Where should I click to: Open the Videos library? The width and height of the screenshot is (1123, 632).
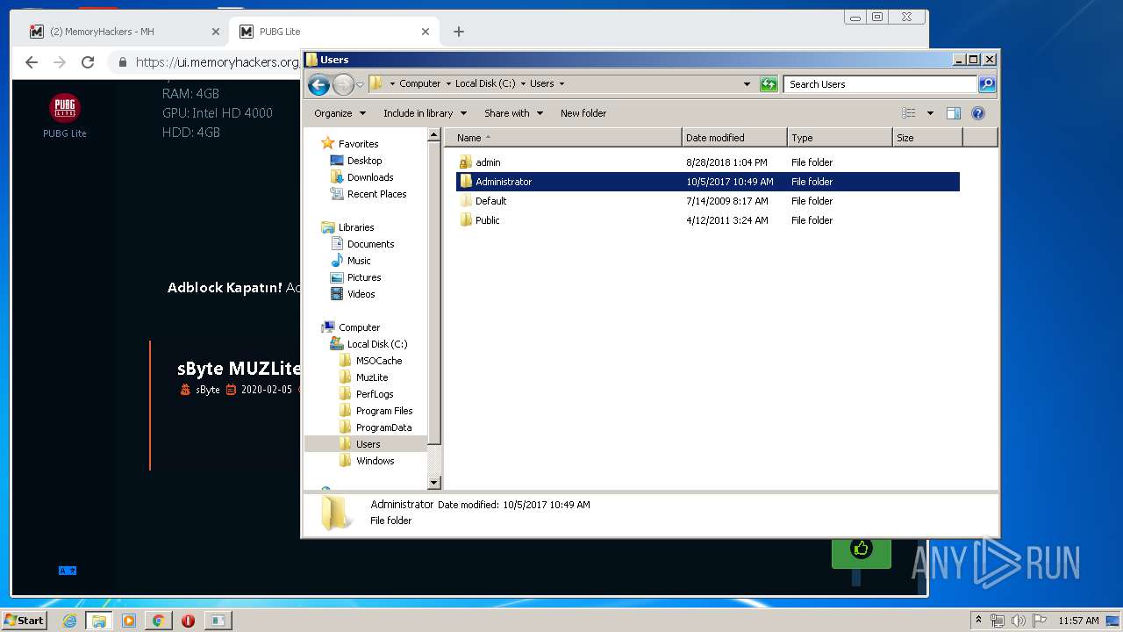coord(361,294)
